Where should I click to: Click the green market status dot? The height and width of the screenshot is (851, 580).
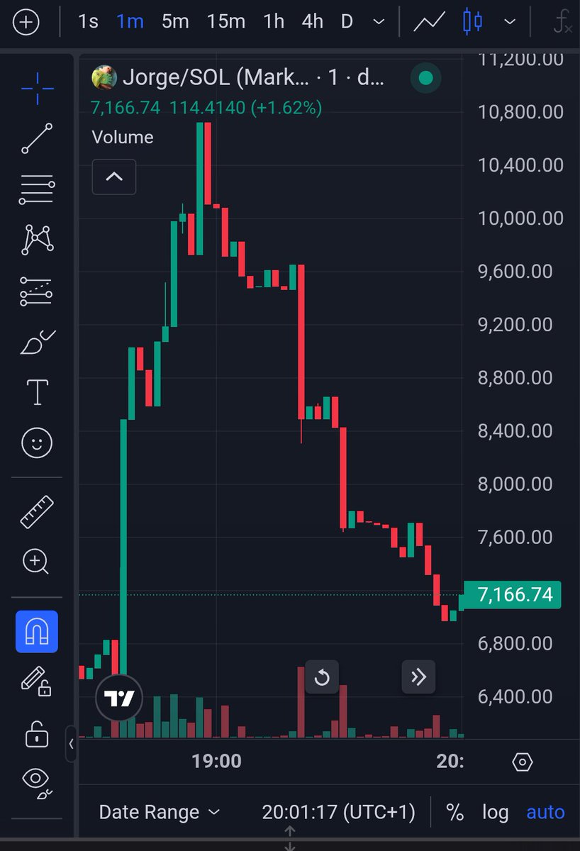(425, 78)
